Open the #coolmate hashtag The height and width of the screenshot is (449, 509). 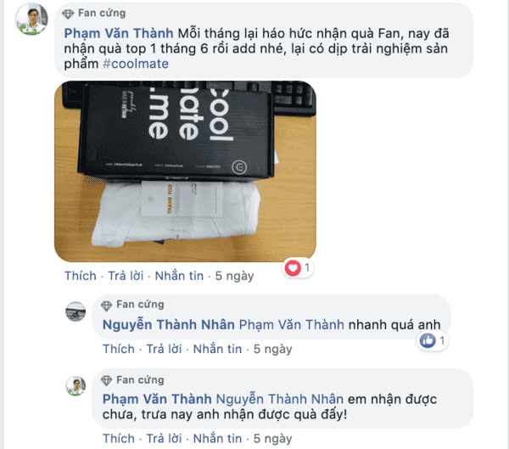[x=136, y=64]
